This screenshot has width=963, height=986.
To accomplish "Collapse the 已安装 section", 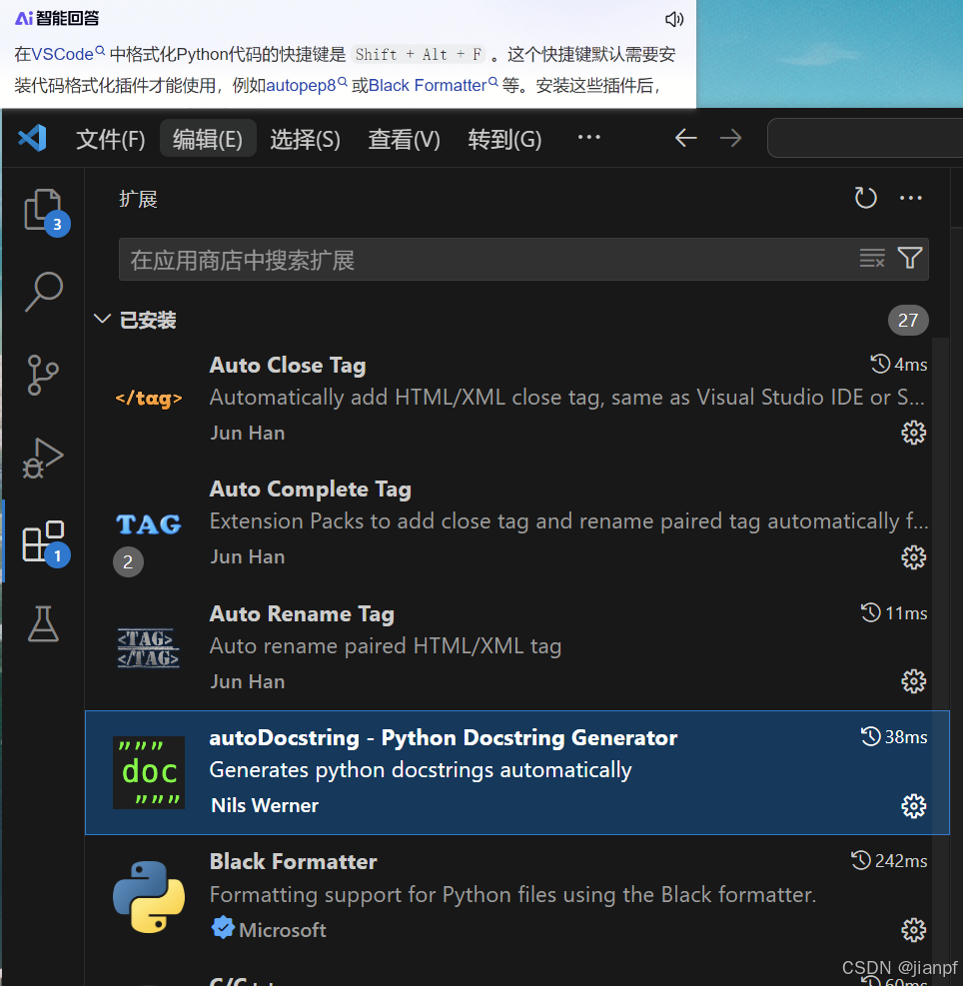I will tap(102, 319).
